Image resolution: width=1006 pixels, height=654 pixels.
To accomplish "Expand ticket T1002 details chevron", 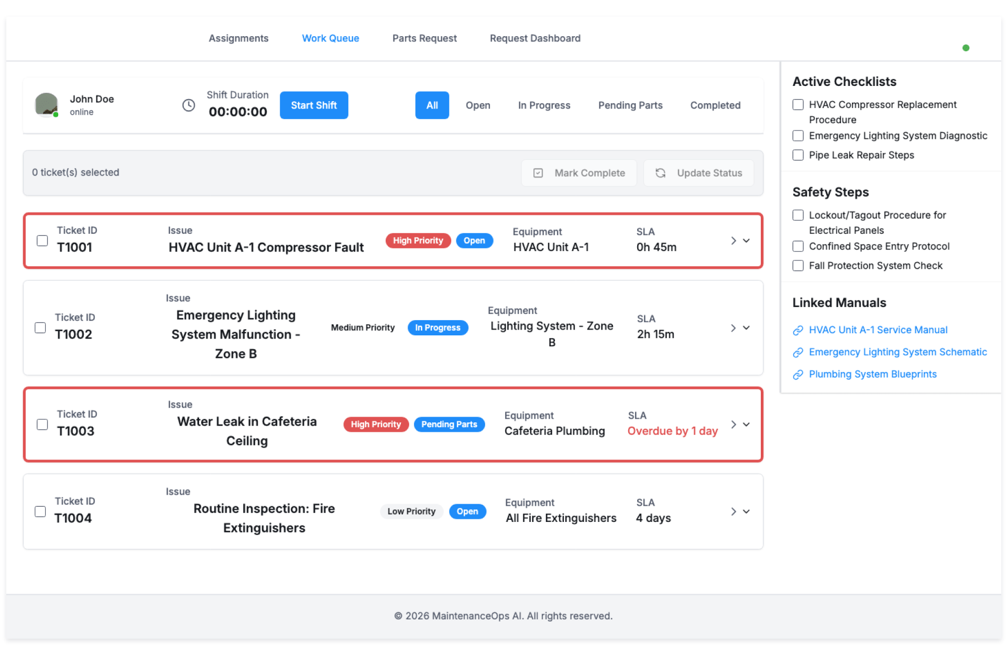I will pyautogui.click(x=746, y=328).
